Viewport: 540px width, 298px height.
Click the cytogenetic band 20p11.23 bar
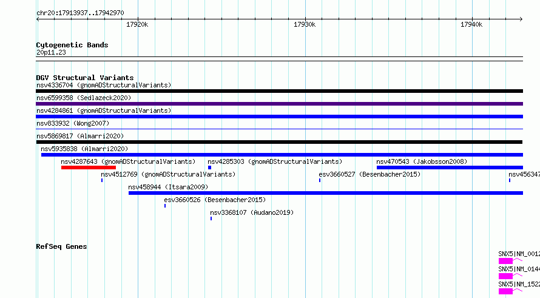[279, 59]
